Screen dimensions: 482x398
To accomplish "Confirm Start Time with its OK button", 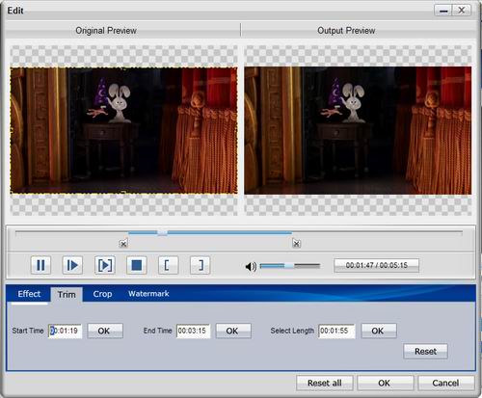I will (x=105, y=331).
